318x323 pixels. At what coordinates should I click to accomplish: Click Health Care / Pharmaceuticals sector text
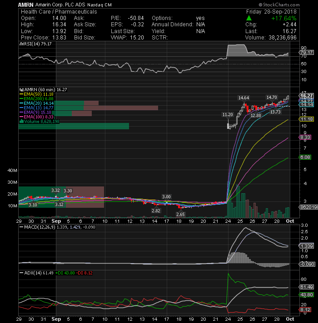pyautogui.click(x=59, y=12)
